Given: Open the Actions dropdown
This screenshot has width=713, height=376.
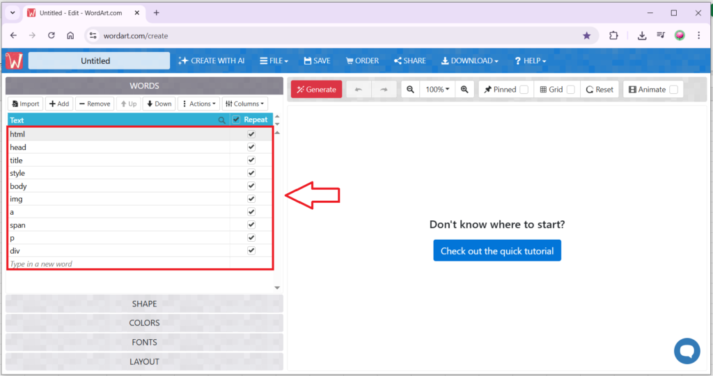Looking at the screenshot, I should pyautogui.click(x=198, y=104).
